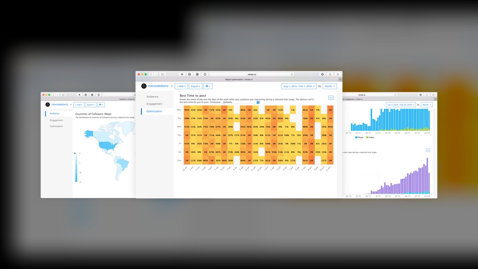Toggle the sidebar in the left Audience window
The width and height of the screenshot is (478, 269).
click(x=63, y=95)
